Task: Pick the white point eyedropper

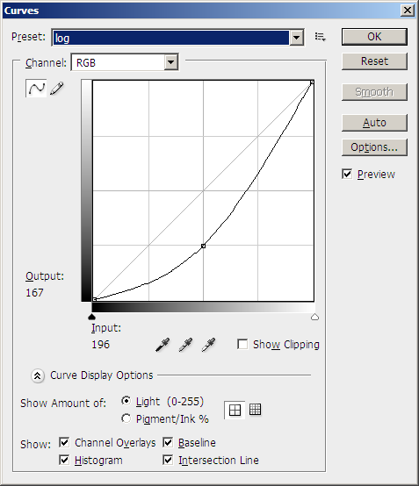Action: pos(208,345)
